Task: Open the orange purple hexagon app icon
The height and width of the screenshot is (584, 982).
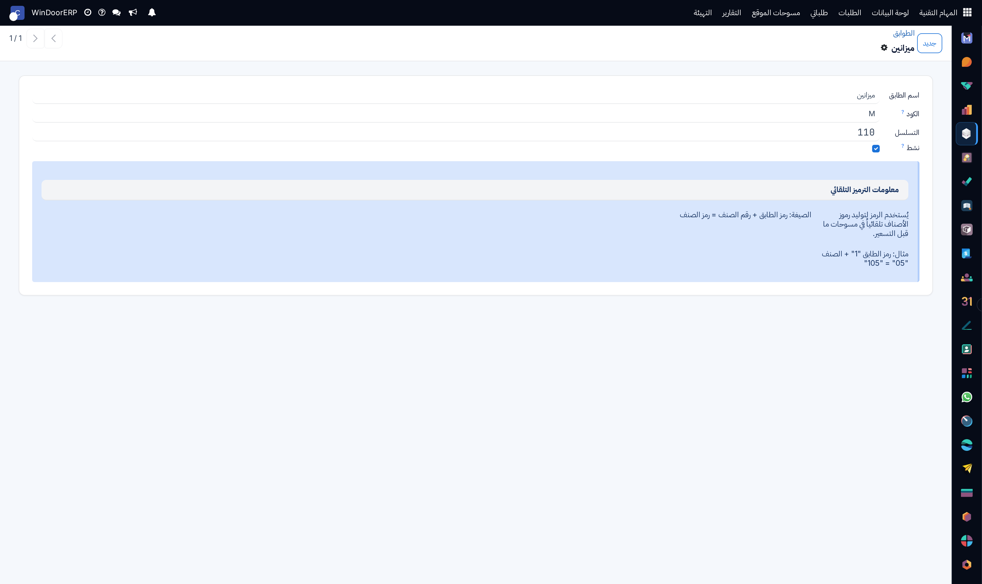Action: pos(967,517)
